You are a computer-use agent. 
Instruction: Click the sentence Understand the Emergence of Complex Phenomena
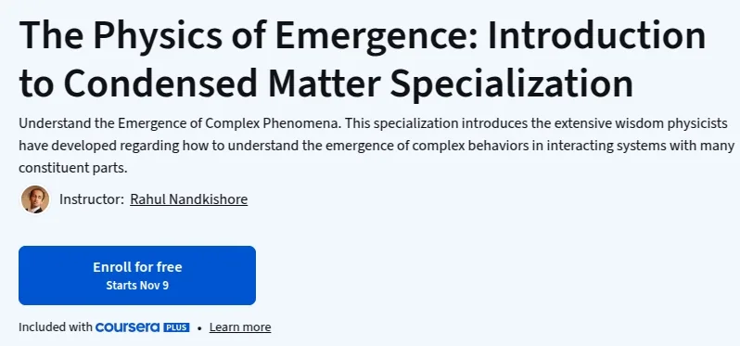click(180, 123)
